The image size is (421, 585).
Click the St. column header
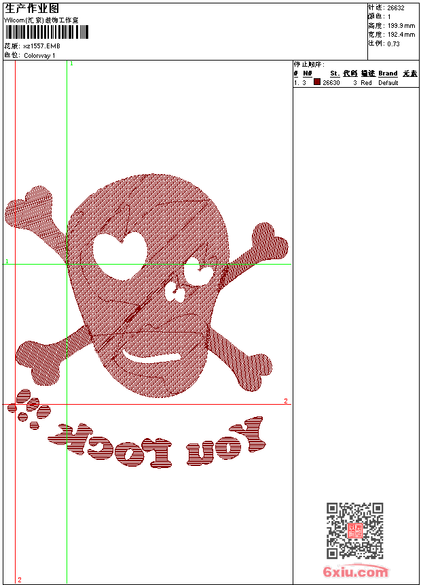click(334, 73)
